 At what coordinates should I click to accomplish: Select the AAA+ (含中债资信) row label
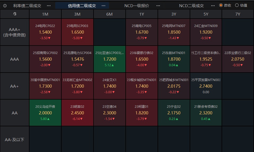click(x=15, y=32)
